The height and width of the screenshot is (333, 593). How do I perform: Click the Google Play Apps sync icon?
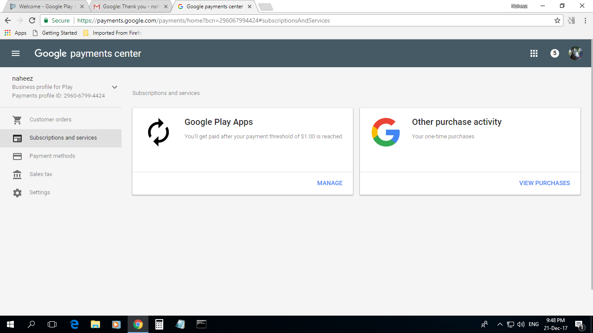[158, 132]
